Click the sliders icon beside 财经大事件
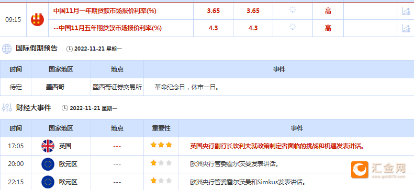The width and height of the screenshot is (414, 190). coord(7,108)
